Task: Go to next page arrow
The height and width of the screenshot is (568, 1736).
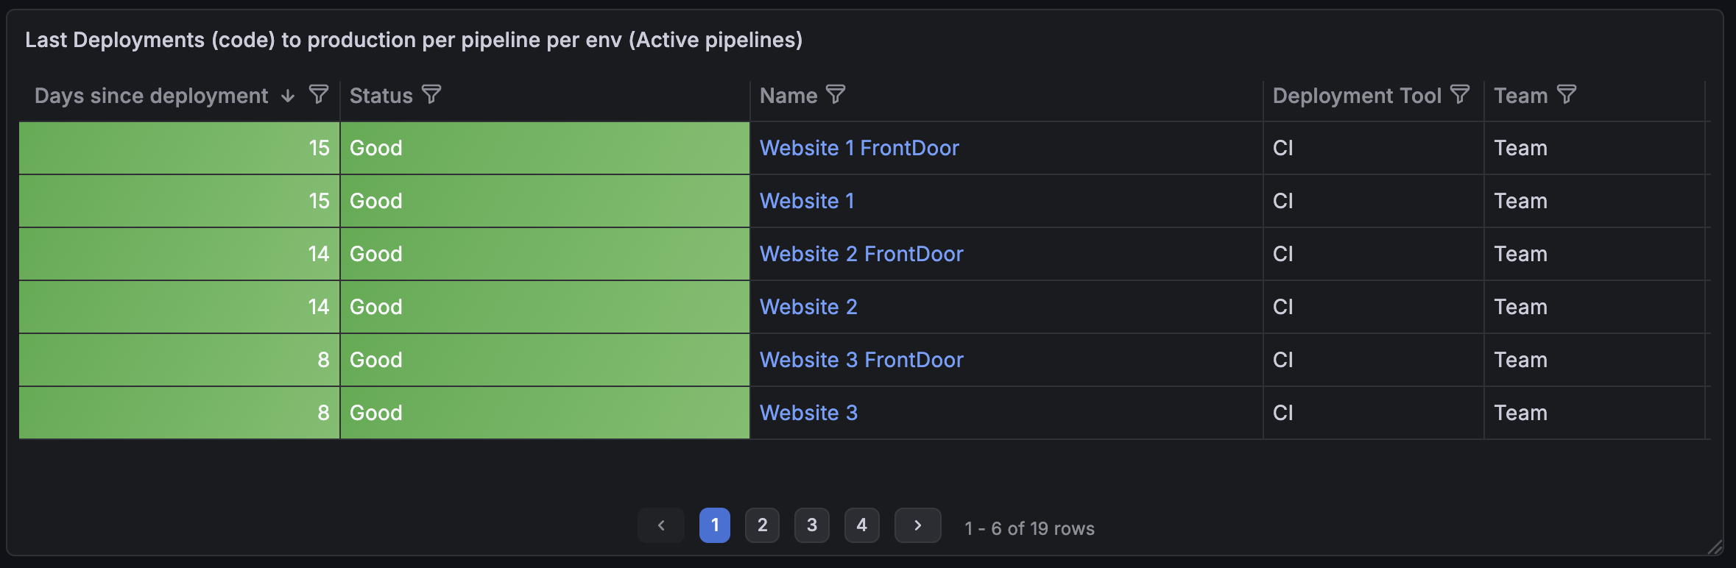Action: click(x=918, y=525)
